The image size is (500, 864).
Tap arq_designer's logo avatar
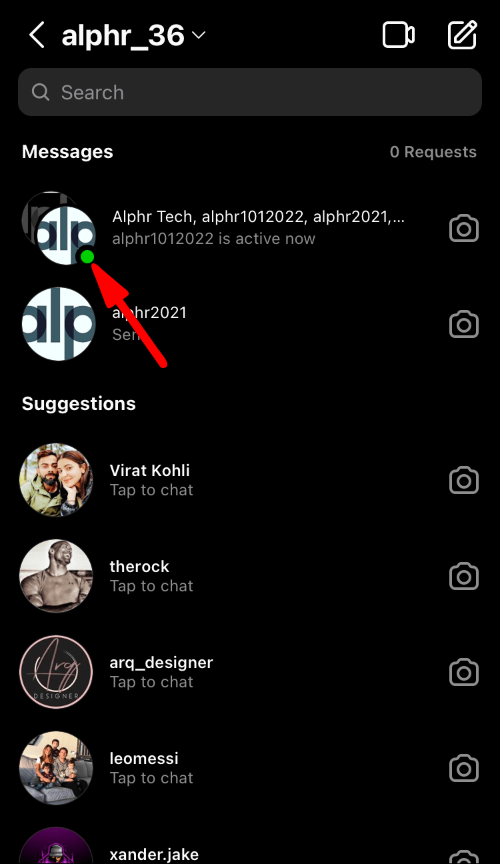tap(56, 672)
